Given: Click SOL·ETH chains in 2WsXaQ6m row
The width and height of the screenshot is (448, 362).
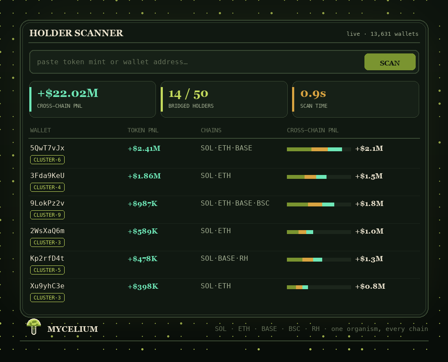Looking at the screenshot, I should coord(216,231).
